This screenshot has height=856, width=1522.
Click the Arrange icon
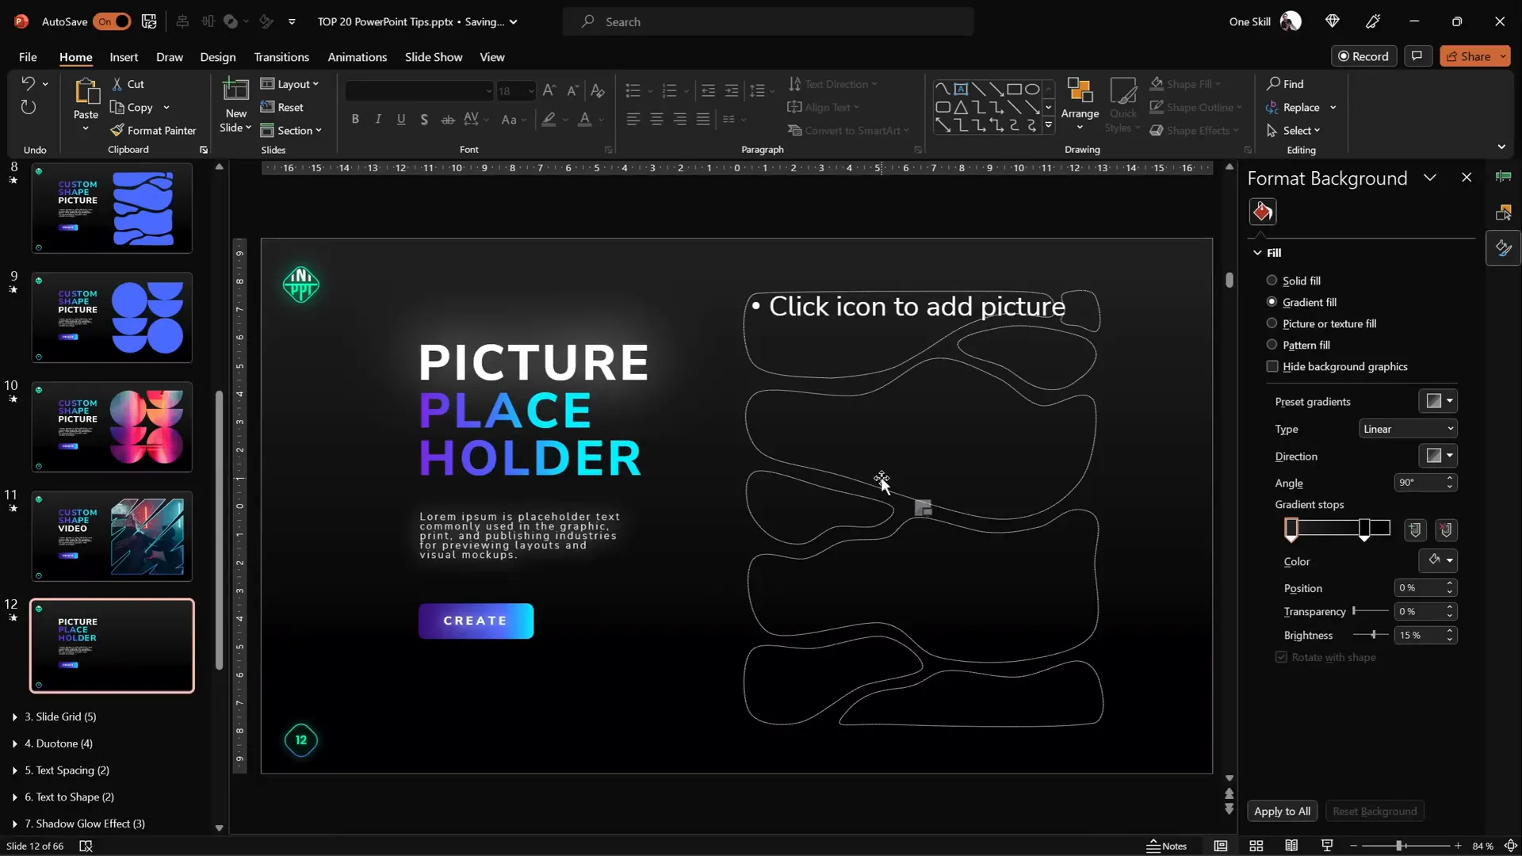1080,90
